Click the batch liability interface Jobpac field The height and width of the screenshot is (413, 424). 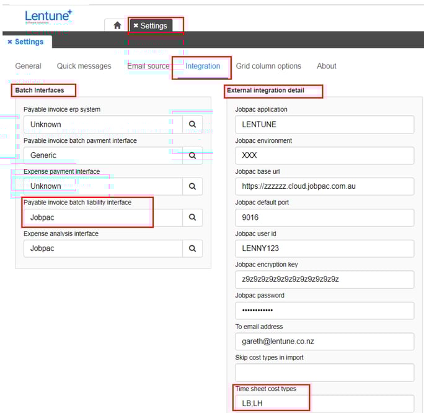103,217
